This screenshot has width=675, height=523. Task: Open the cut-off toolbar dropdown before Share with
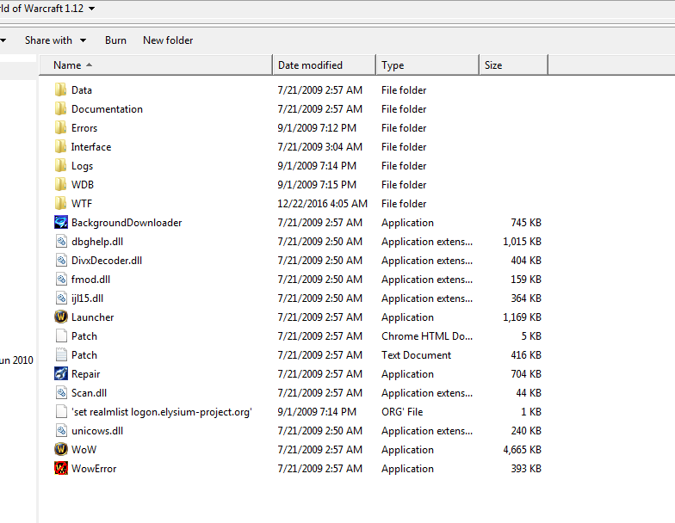(3, 40)
